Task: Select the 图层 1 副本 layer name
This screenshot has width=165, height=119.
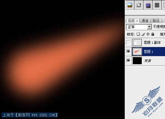Action: [x=152, y=42]
